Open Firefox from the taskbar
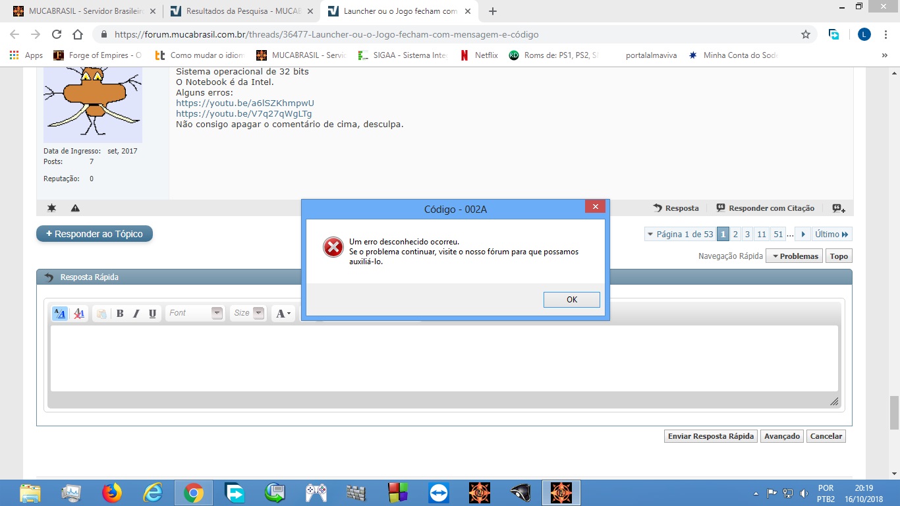The width and height of the screenshot is (900, 506). coord(112,492)
